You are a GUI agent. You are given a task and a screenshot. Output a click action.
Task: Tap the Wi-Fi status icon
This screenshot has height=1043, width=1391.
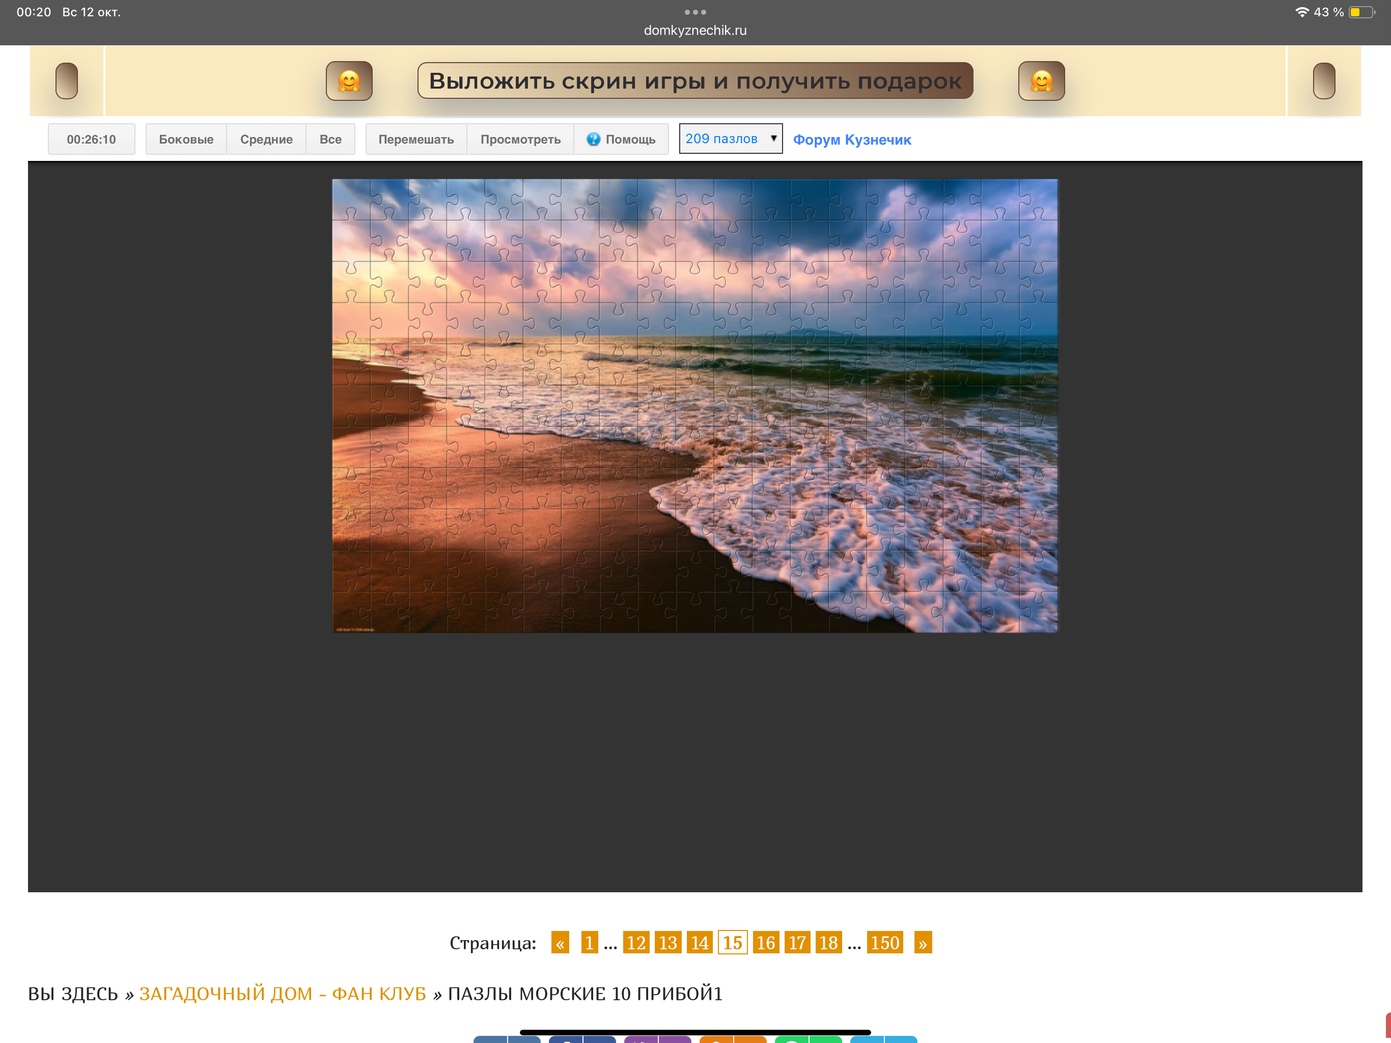point(1302,12)
